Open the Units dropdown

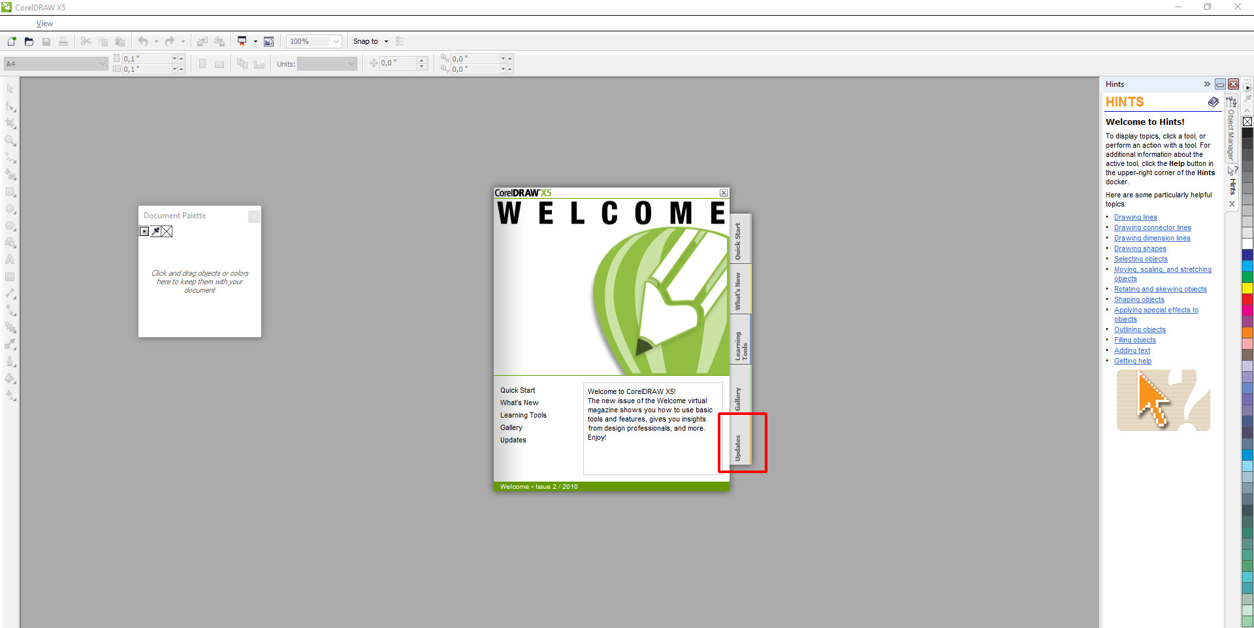[x=351, y=64]
